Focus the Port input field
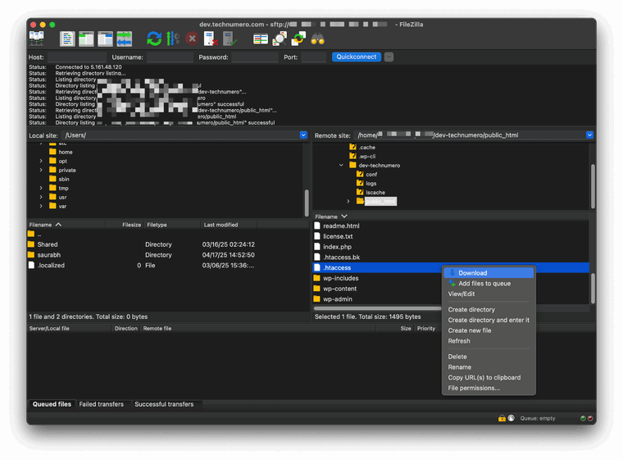The image size is (623, 460). 313,57
